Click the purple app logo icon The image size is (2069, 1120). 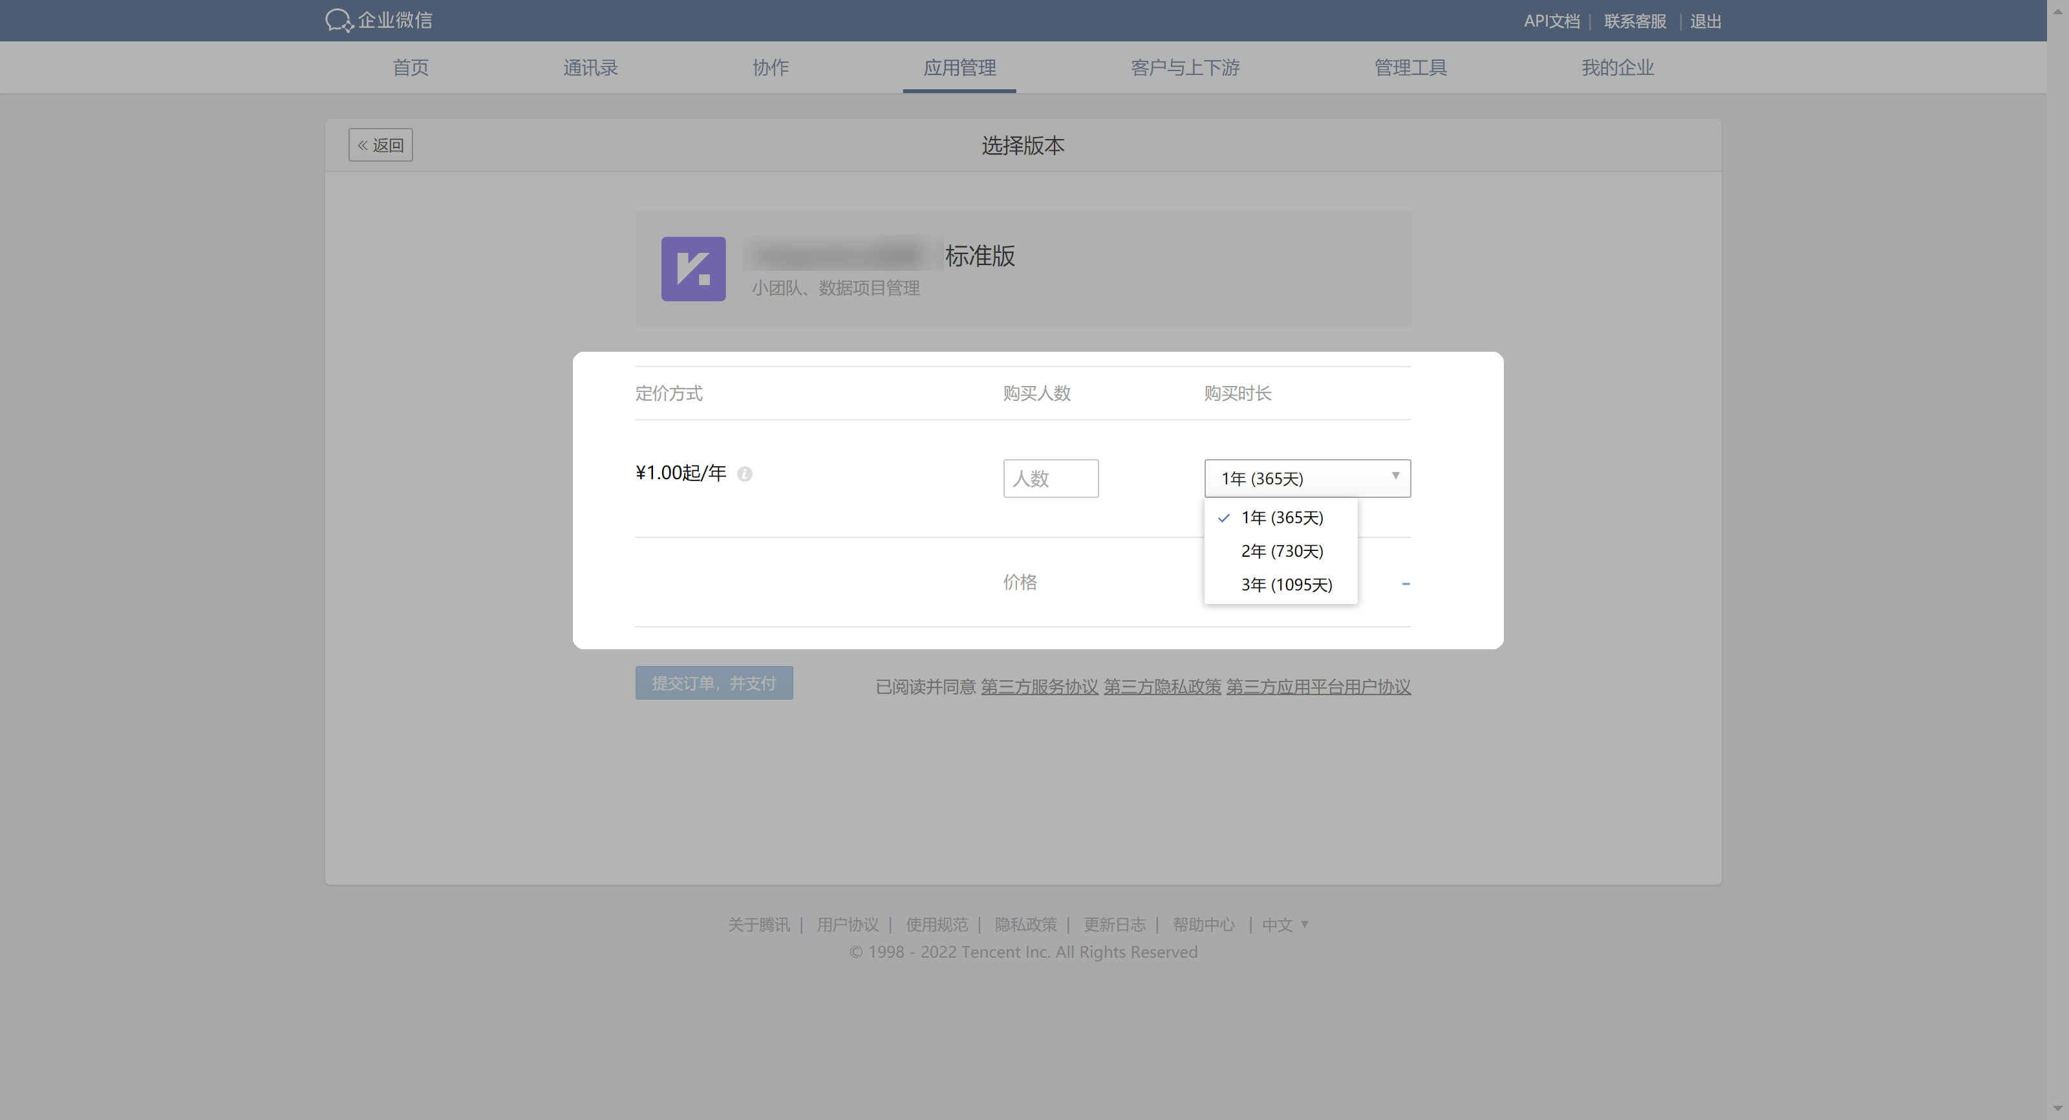[693, 269]
